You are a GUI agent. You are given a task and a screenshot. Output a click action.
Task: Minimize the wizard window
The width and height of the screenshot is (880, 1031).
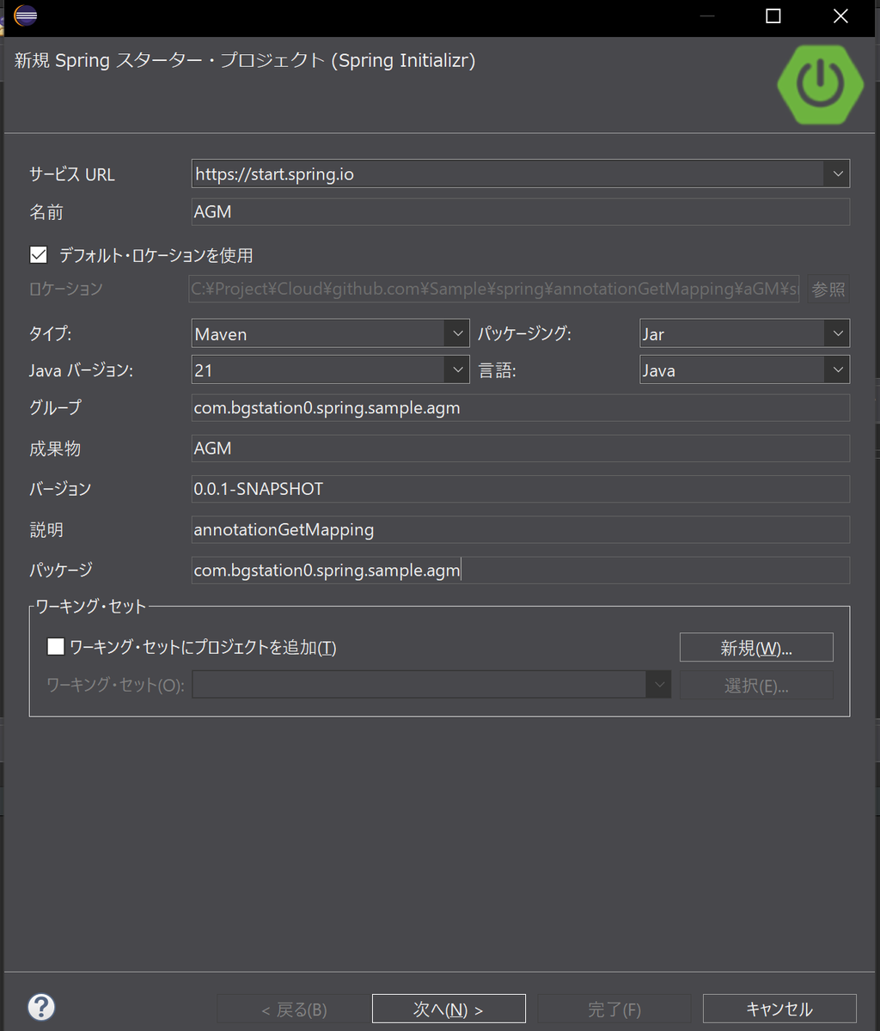point(706,16)
